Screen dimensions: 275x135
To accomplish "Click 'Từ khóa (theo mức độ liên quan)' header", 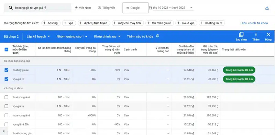I will pyautogui.click(x=21, y=49).
